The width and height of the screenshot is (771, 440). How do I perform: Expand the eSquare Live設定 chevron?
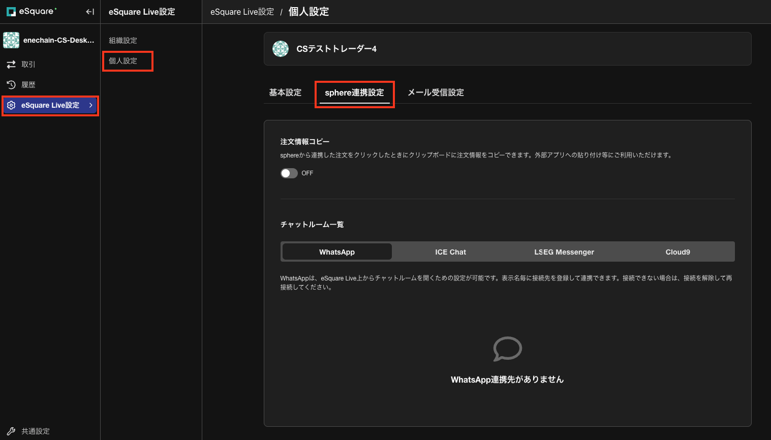91,105
